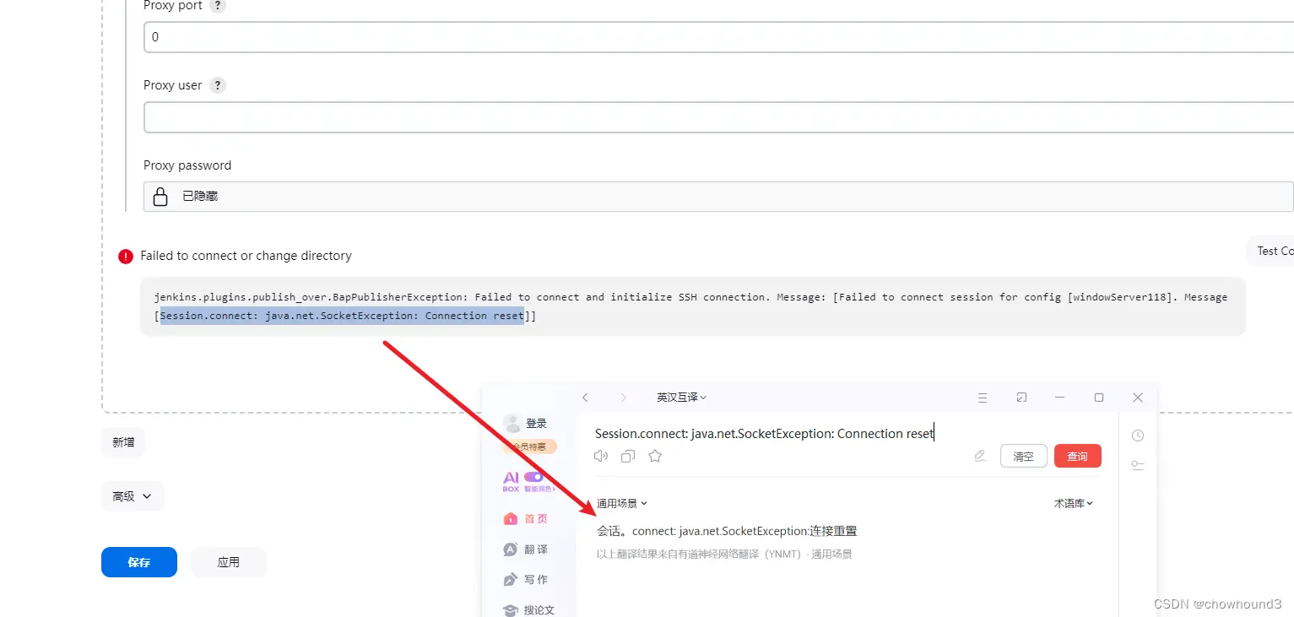Screen dimensions: 1294x617
Task: Click the YNMT translation source note
Action: (724, 555)
